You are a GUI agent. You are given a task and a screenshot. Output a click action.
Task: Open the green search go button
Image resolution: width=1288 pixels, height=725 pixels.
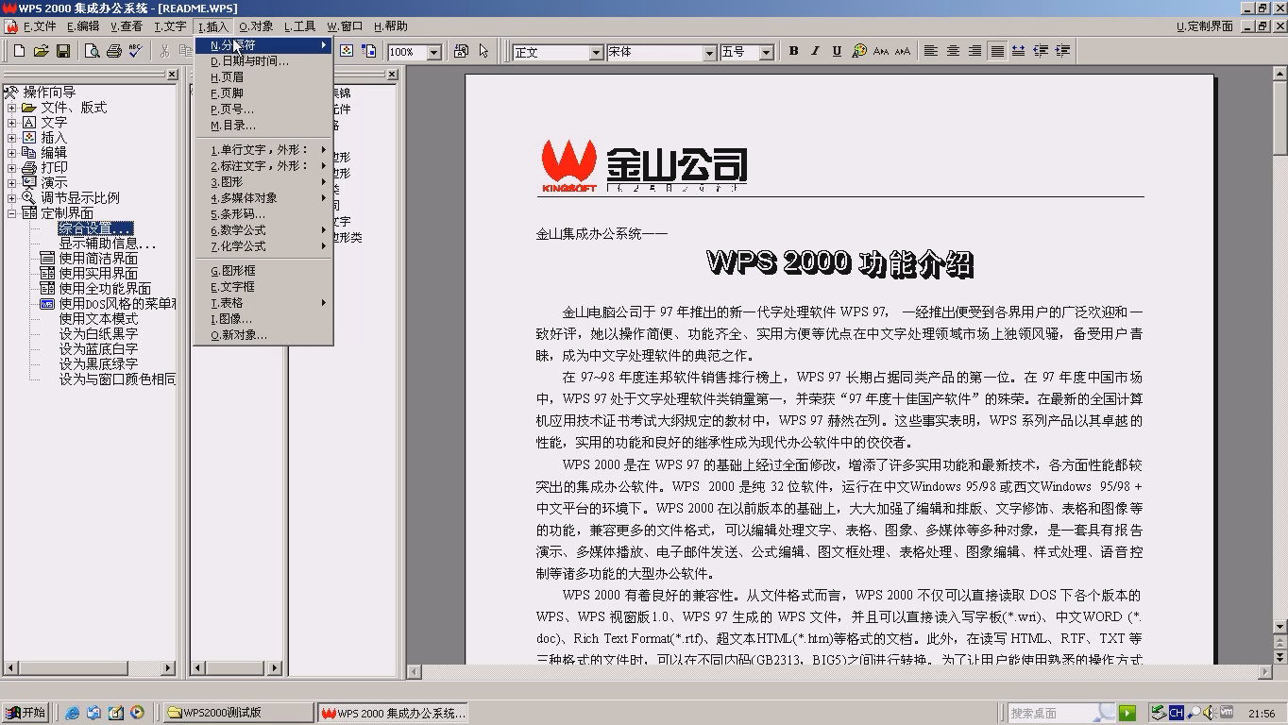pos(1127,713)
